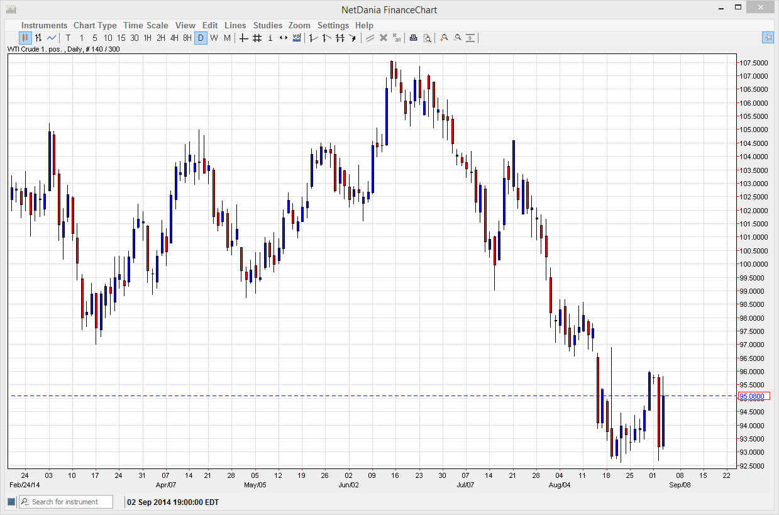Click the print preview icon
The height and width of the screenshot is (515, 779).
coord(428,38)
